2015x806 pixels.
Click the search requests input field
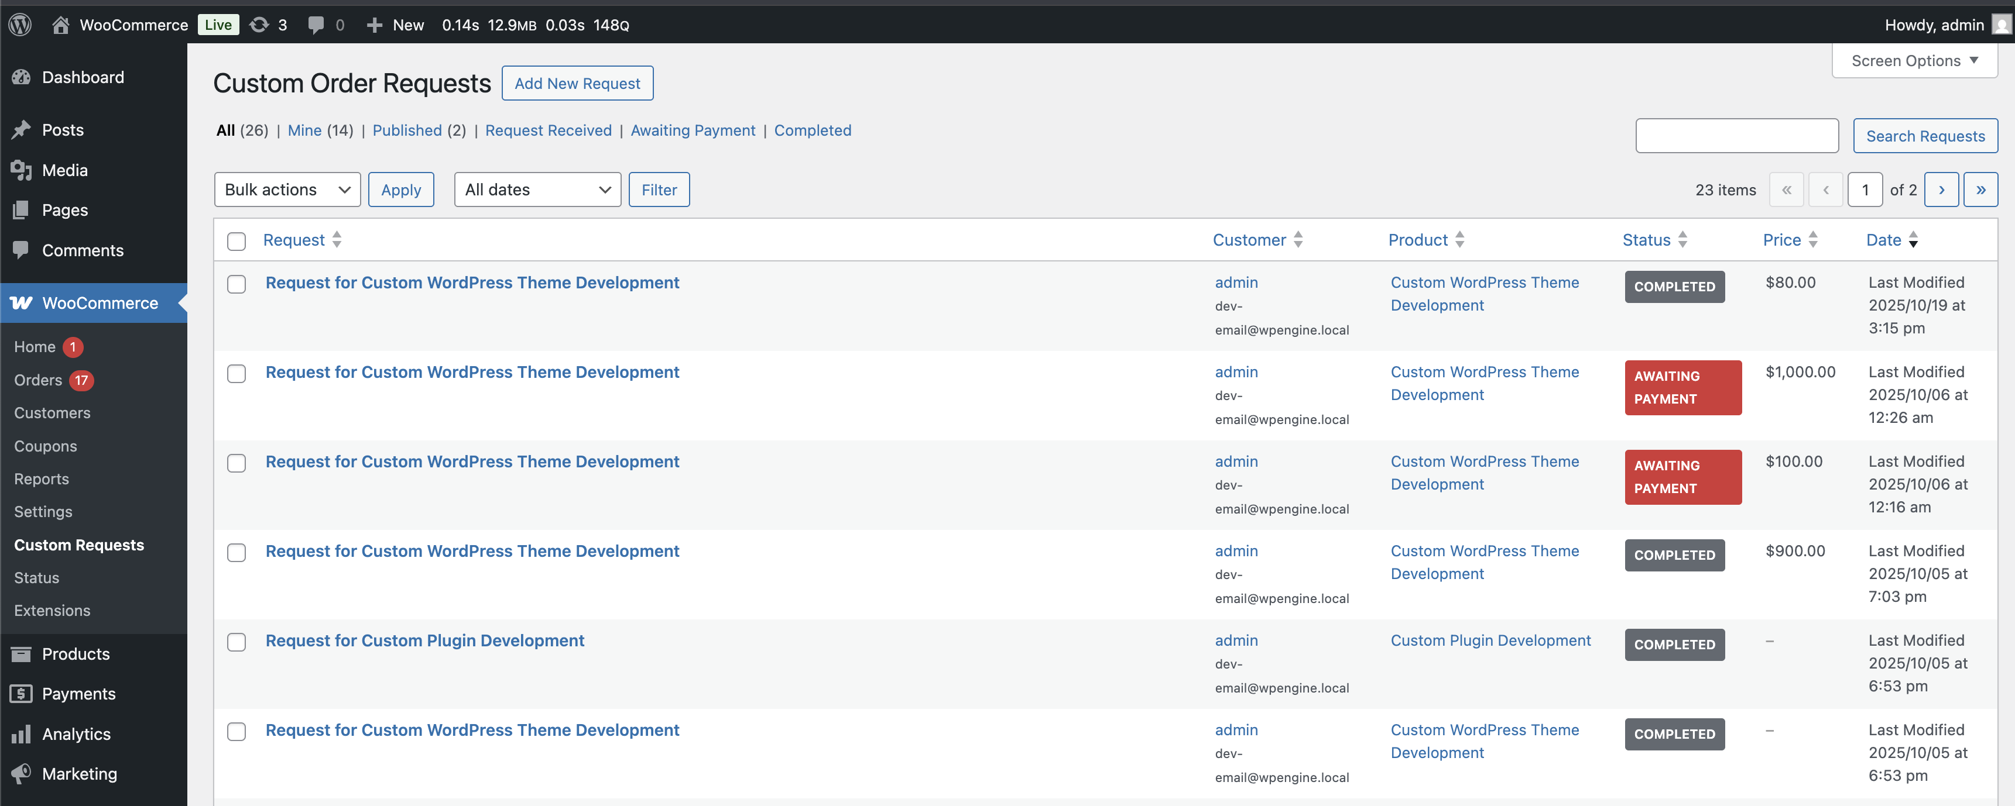(x=1736, y=135)
